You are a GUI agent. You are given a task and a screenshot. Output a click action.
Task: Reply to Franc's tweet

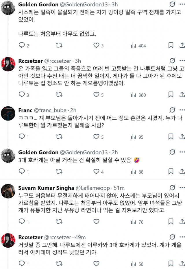pyautogui.click(x=22, y=136)
